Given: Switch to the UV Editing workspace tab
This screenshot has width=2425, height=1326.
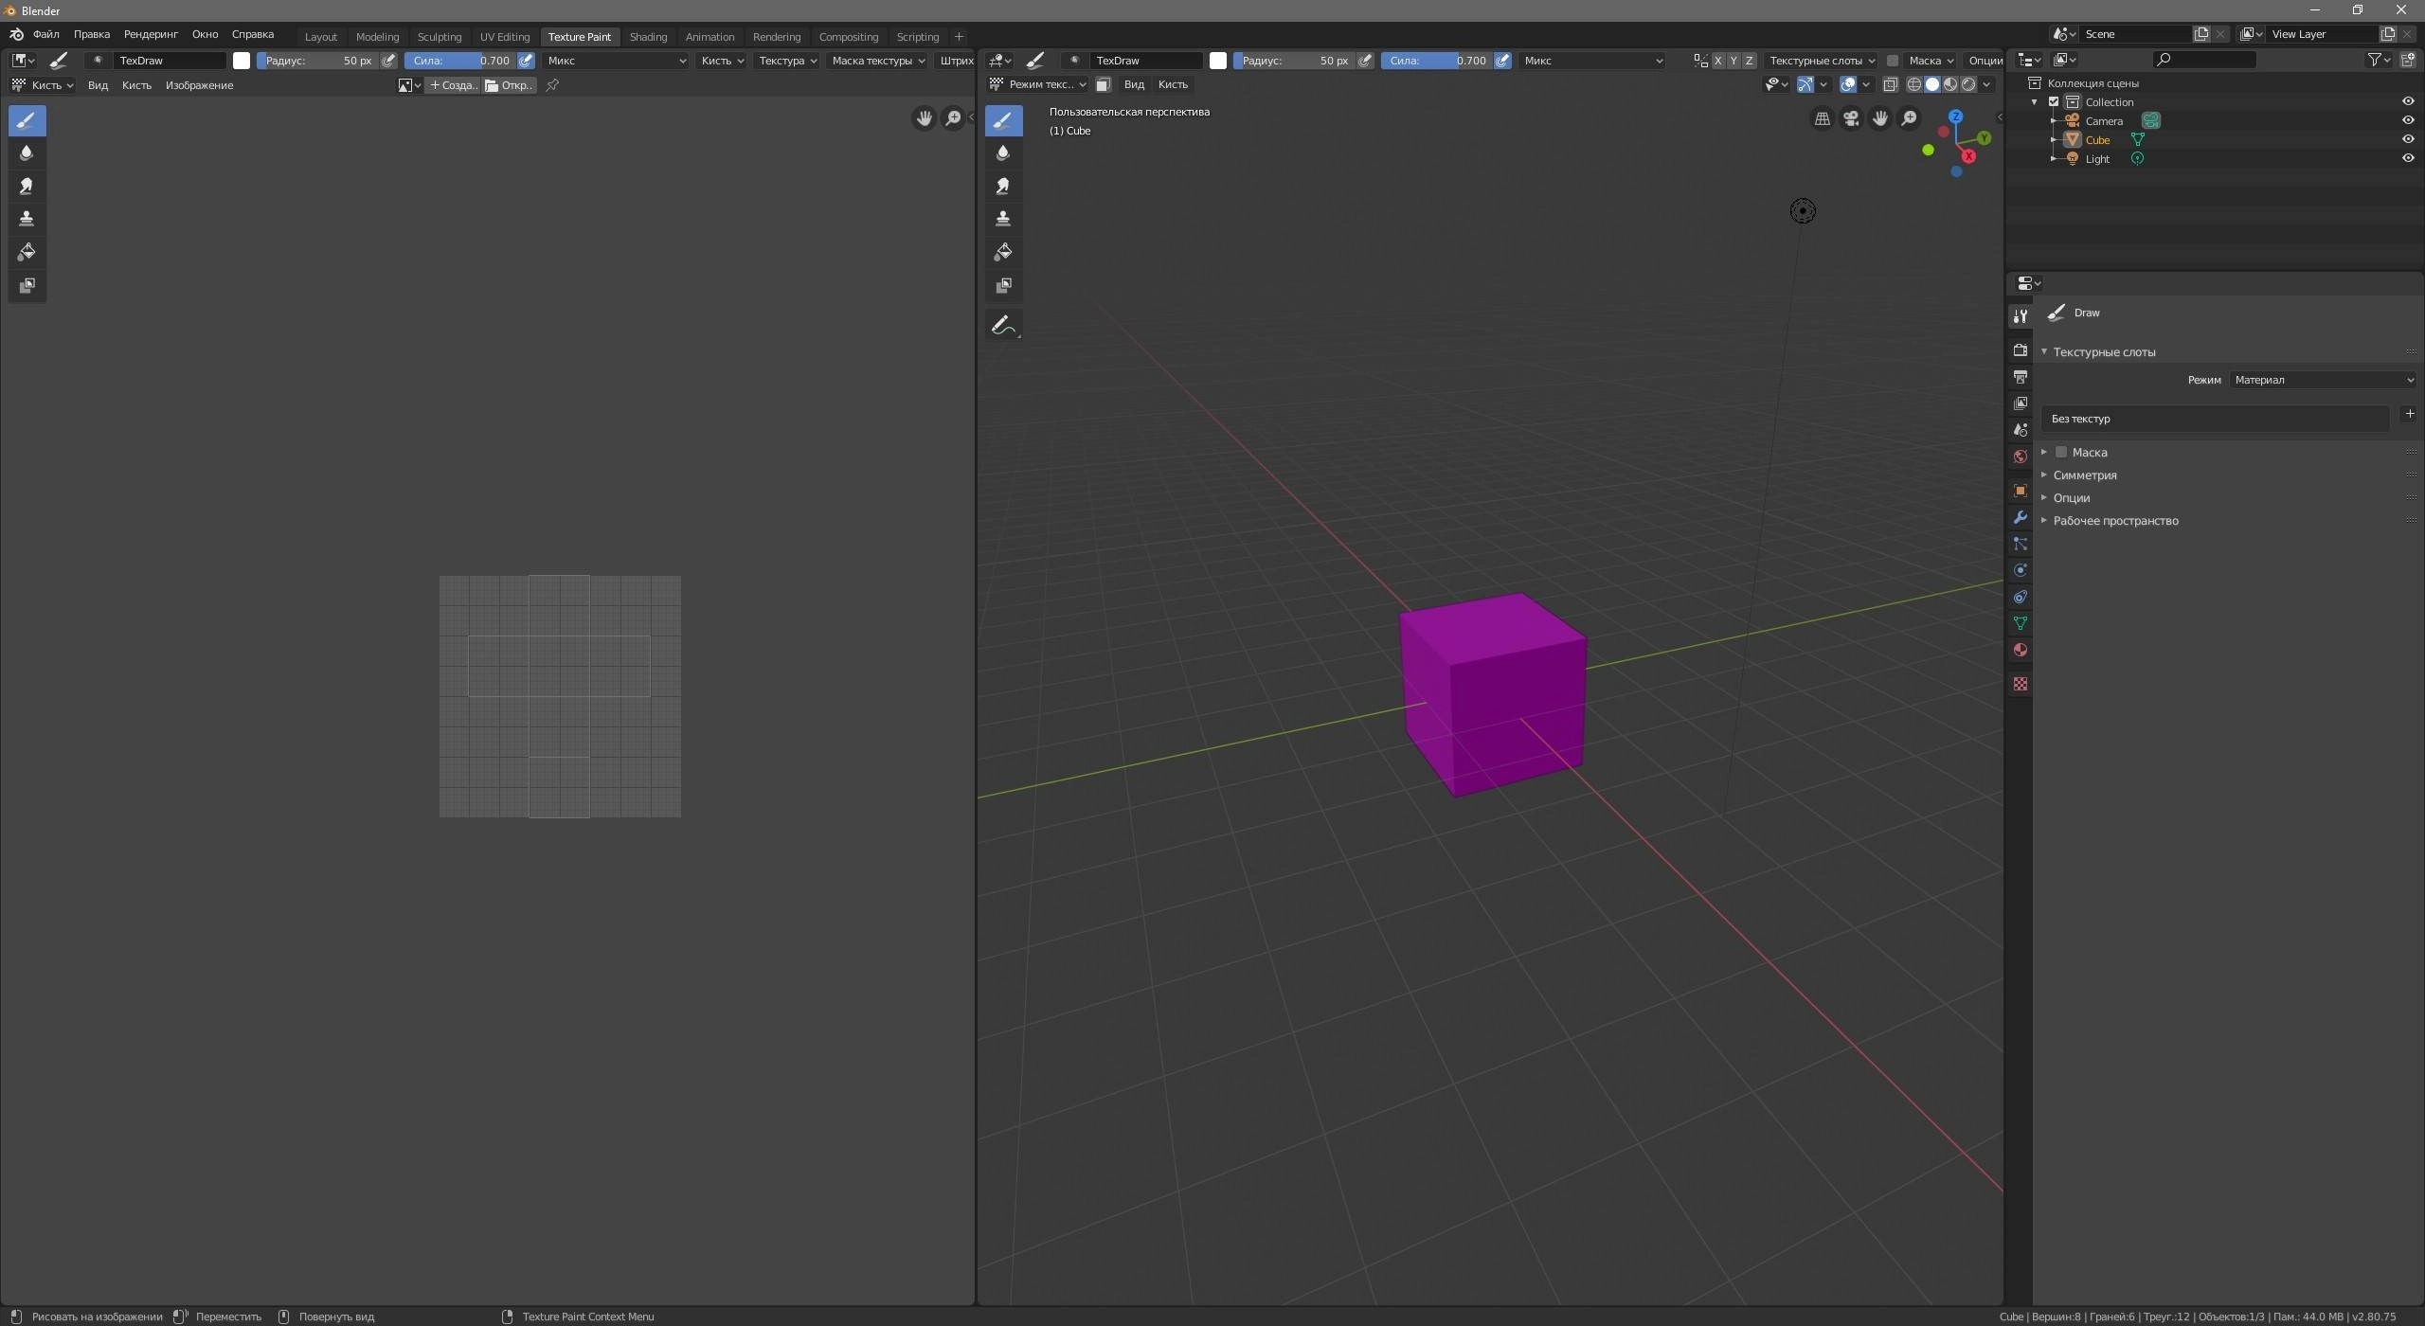Looking at the screenshot, I should click(504, 37).
